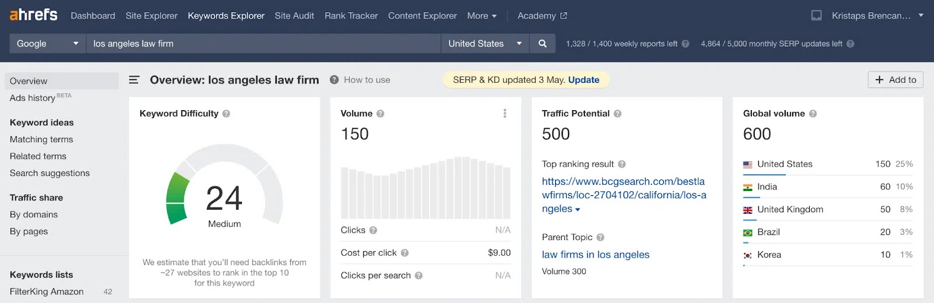Screen dimensions: 934x303
Task: Go to Site Explorer
Action: [151, 16]
